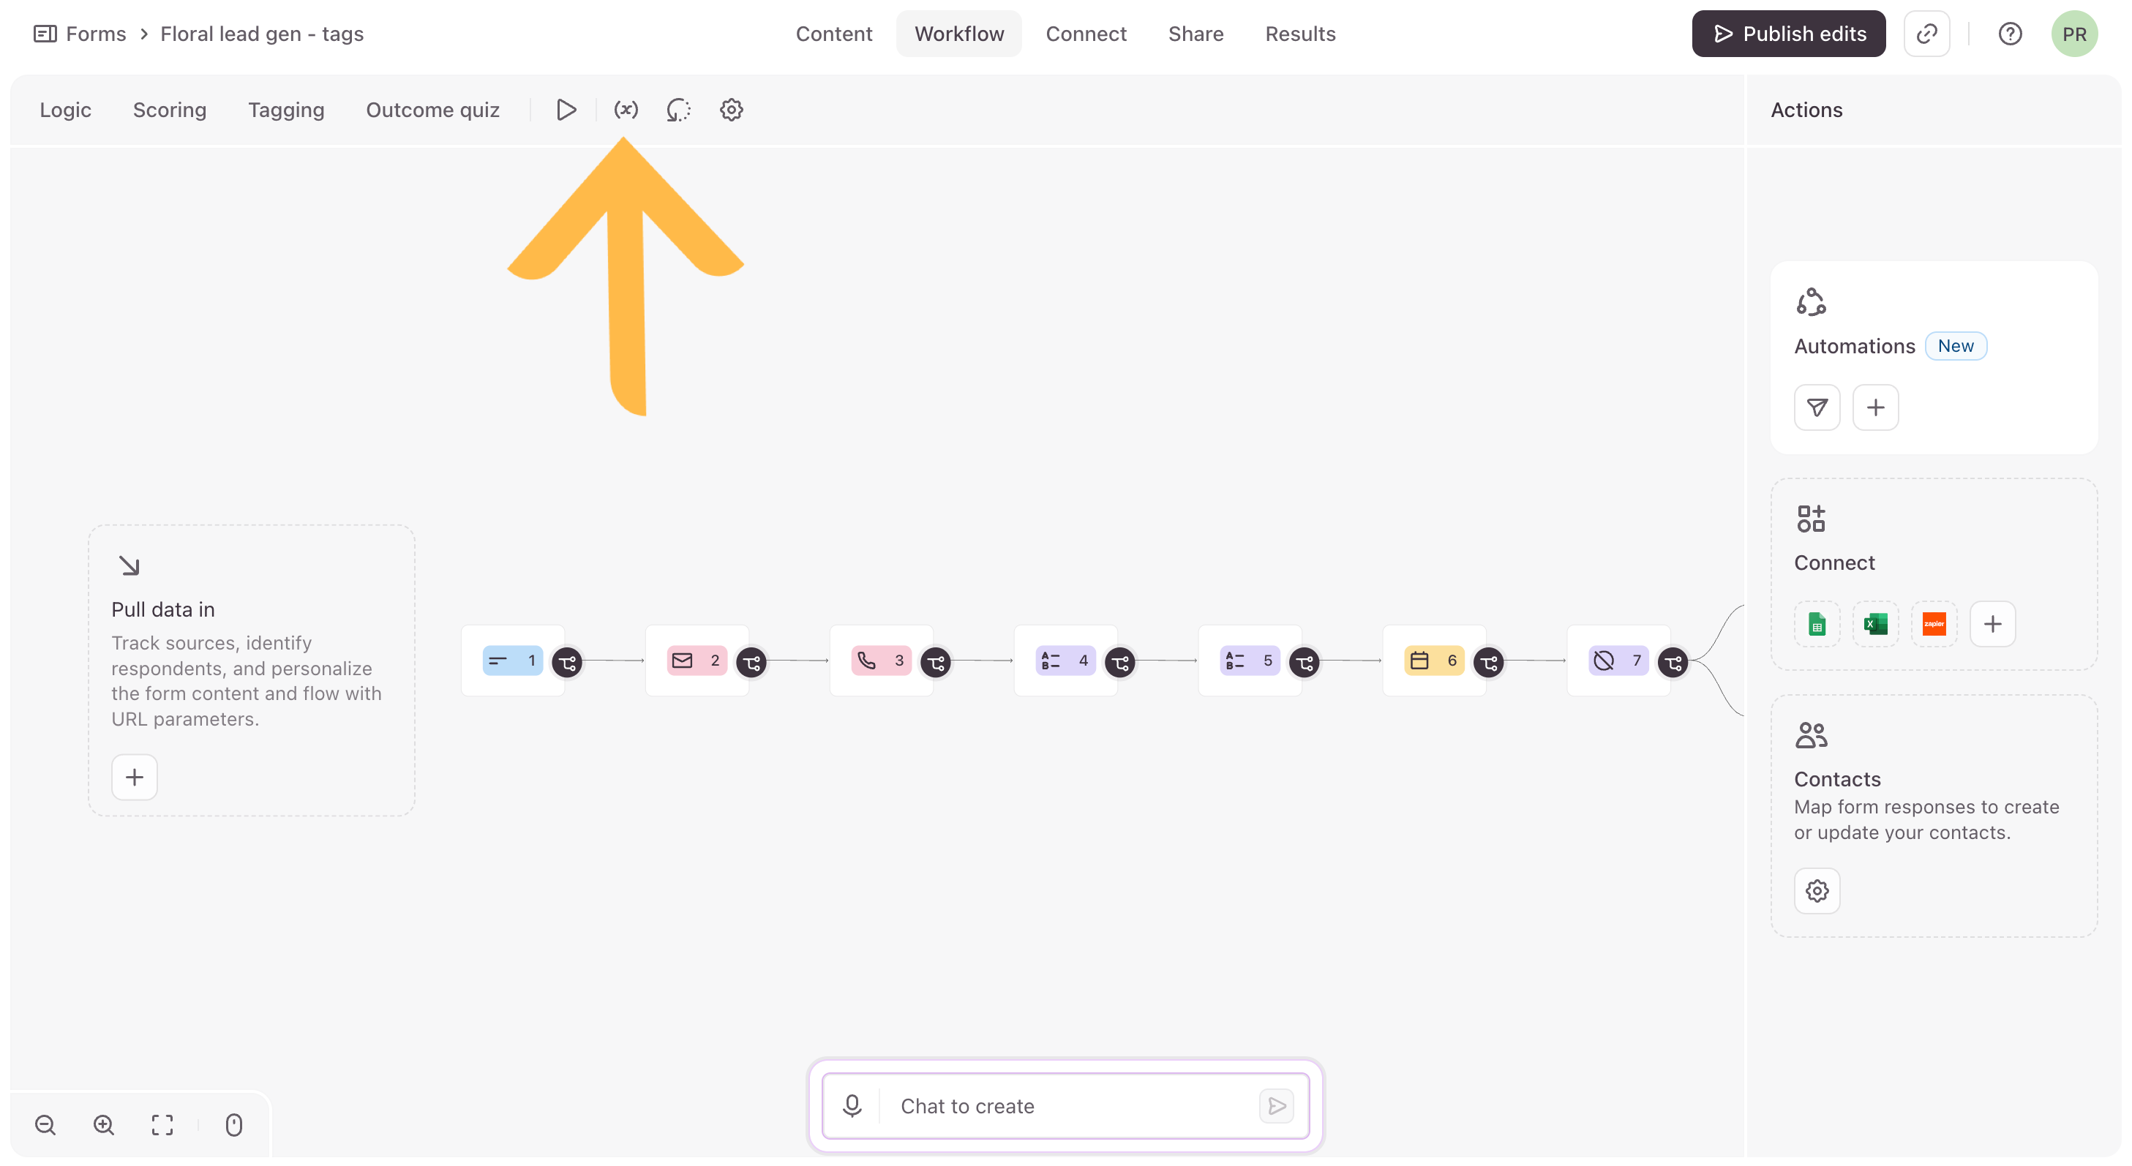The height and width of the screenshot is (1166, 2132).
Task: Toggle the mouse navigation mode icon
Action: click(234, 1126)
